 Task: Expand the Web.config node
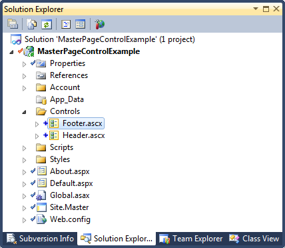pos(24,220)
